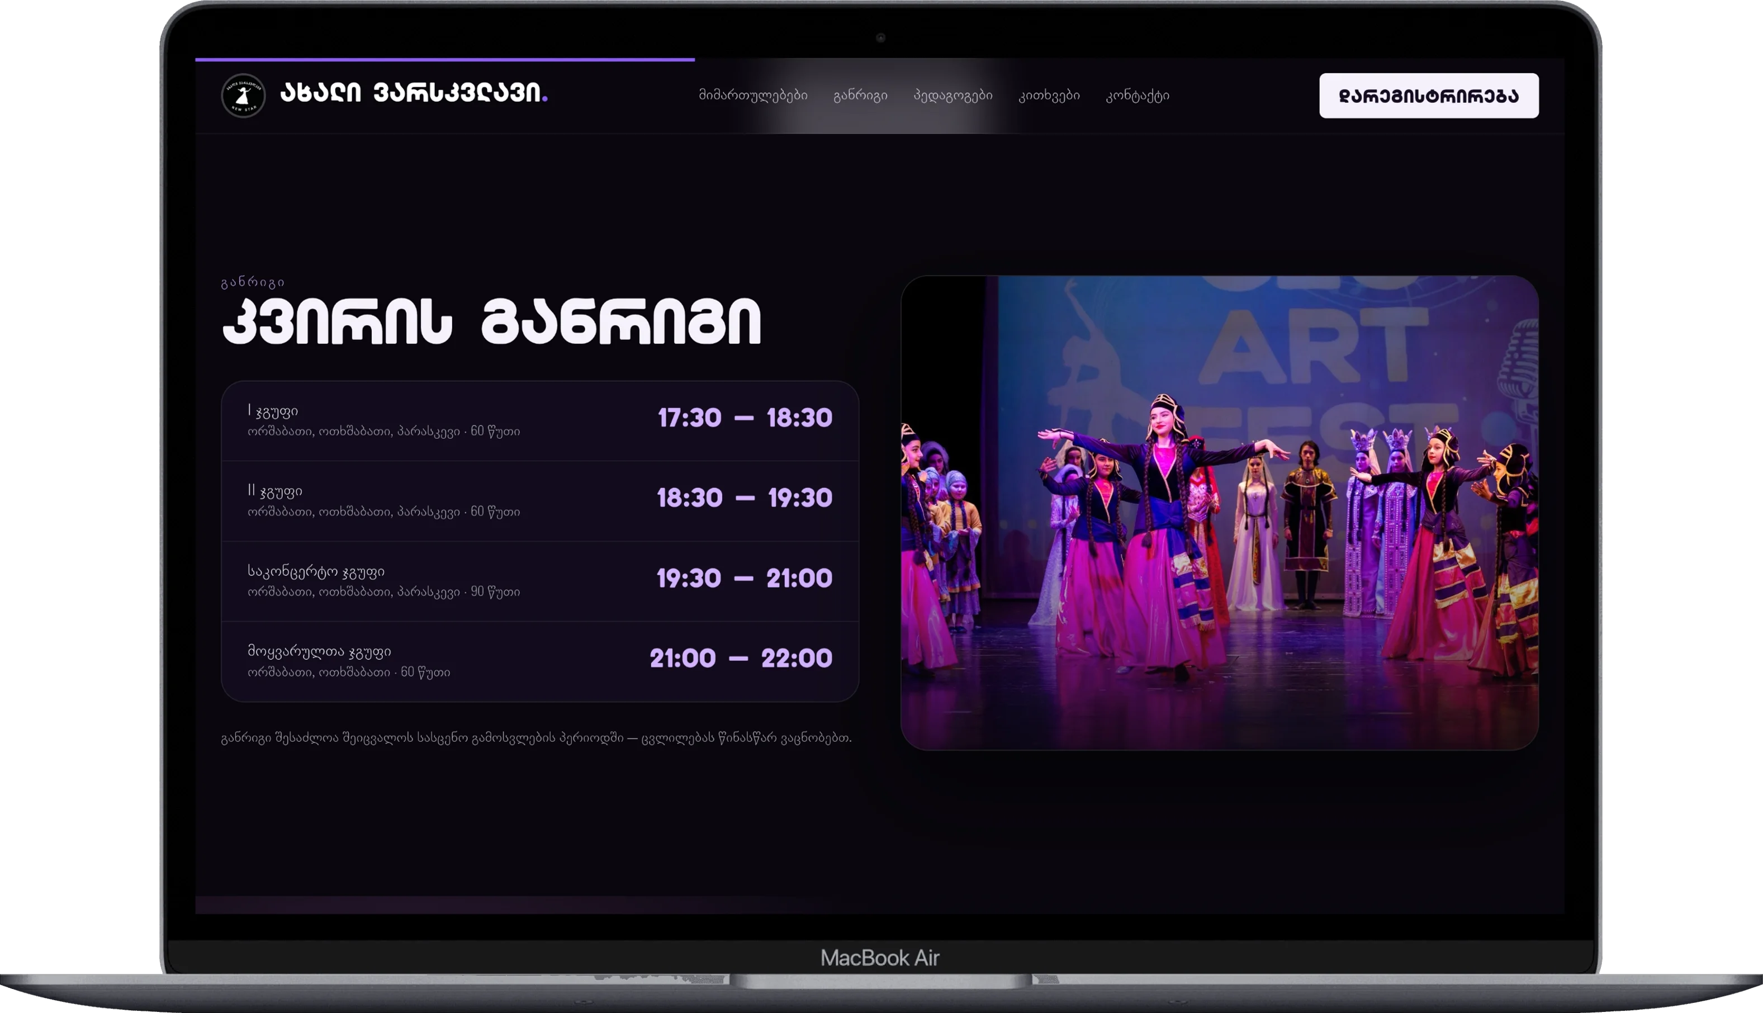1763x1013 pixels.
Task: Open the მიმართულებები nav item
Action: (753, 95)
